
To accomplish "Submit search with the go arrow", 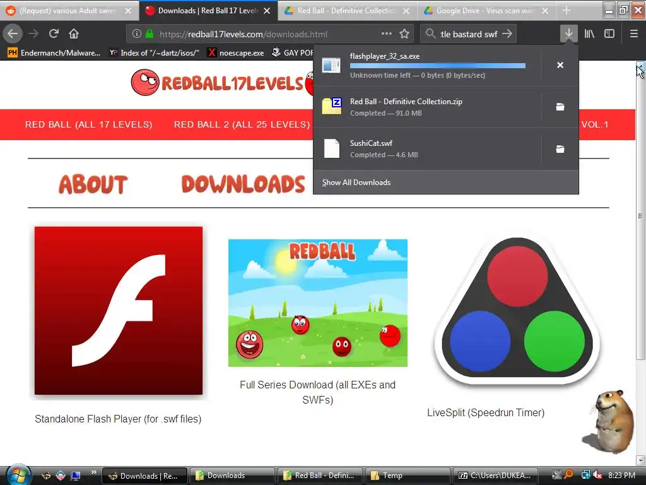I will coord(508,34).
